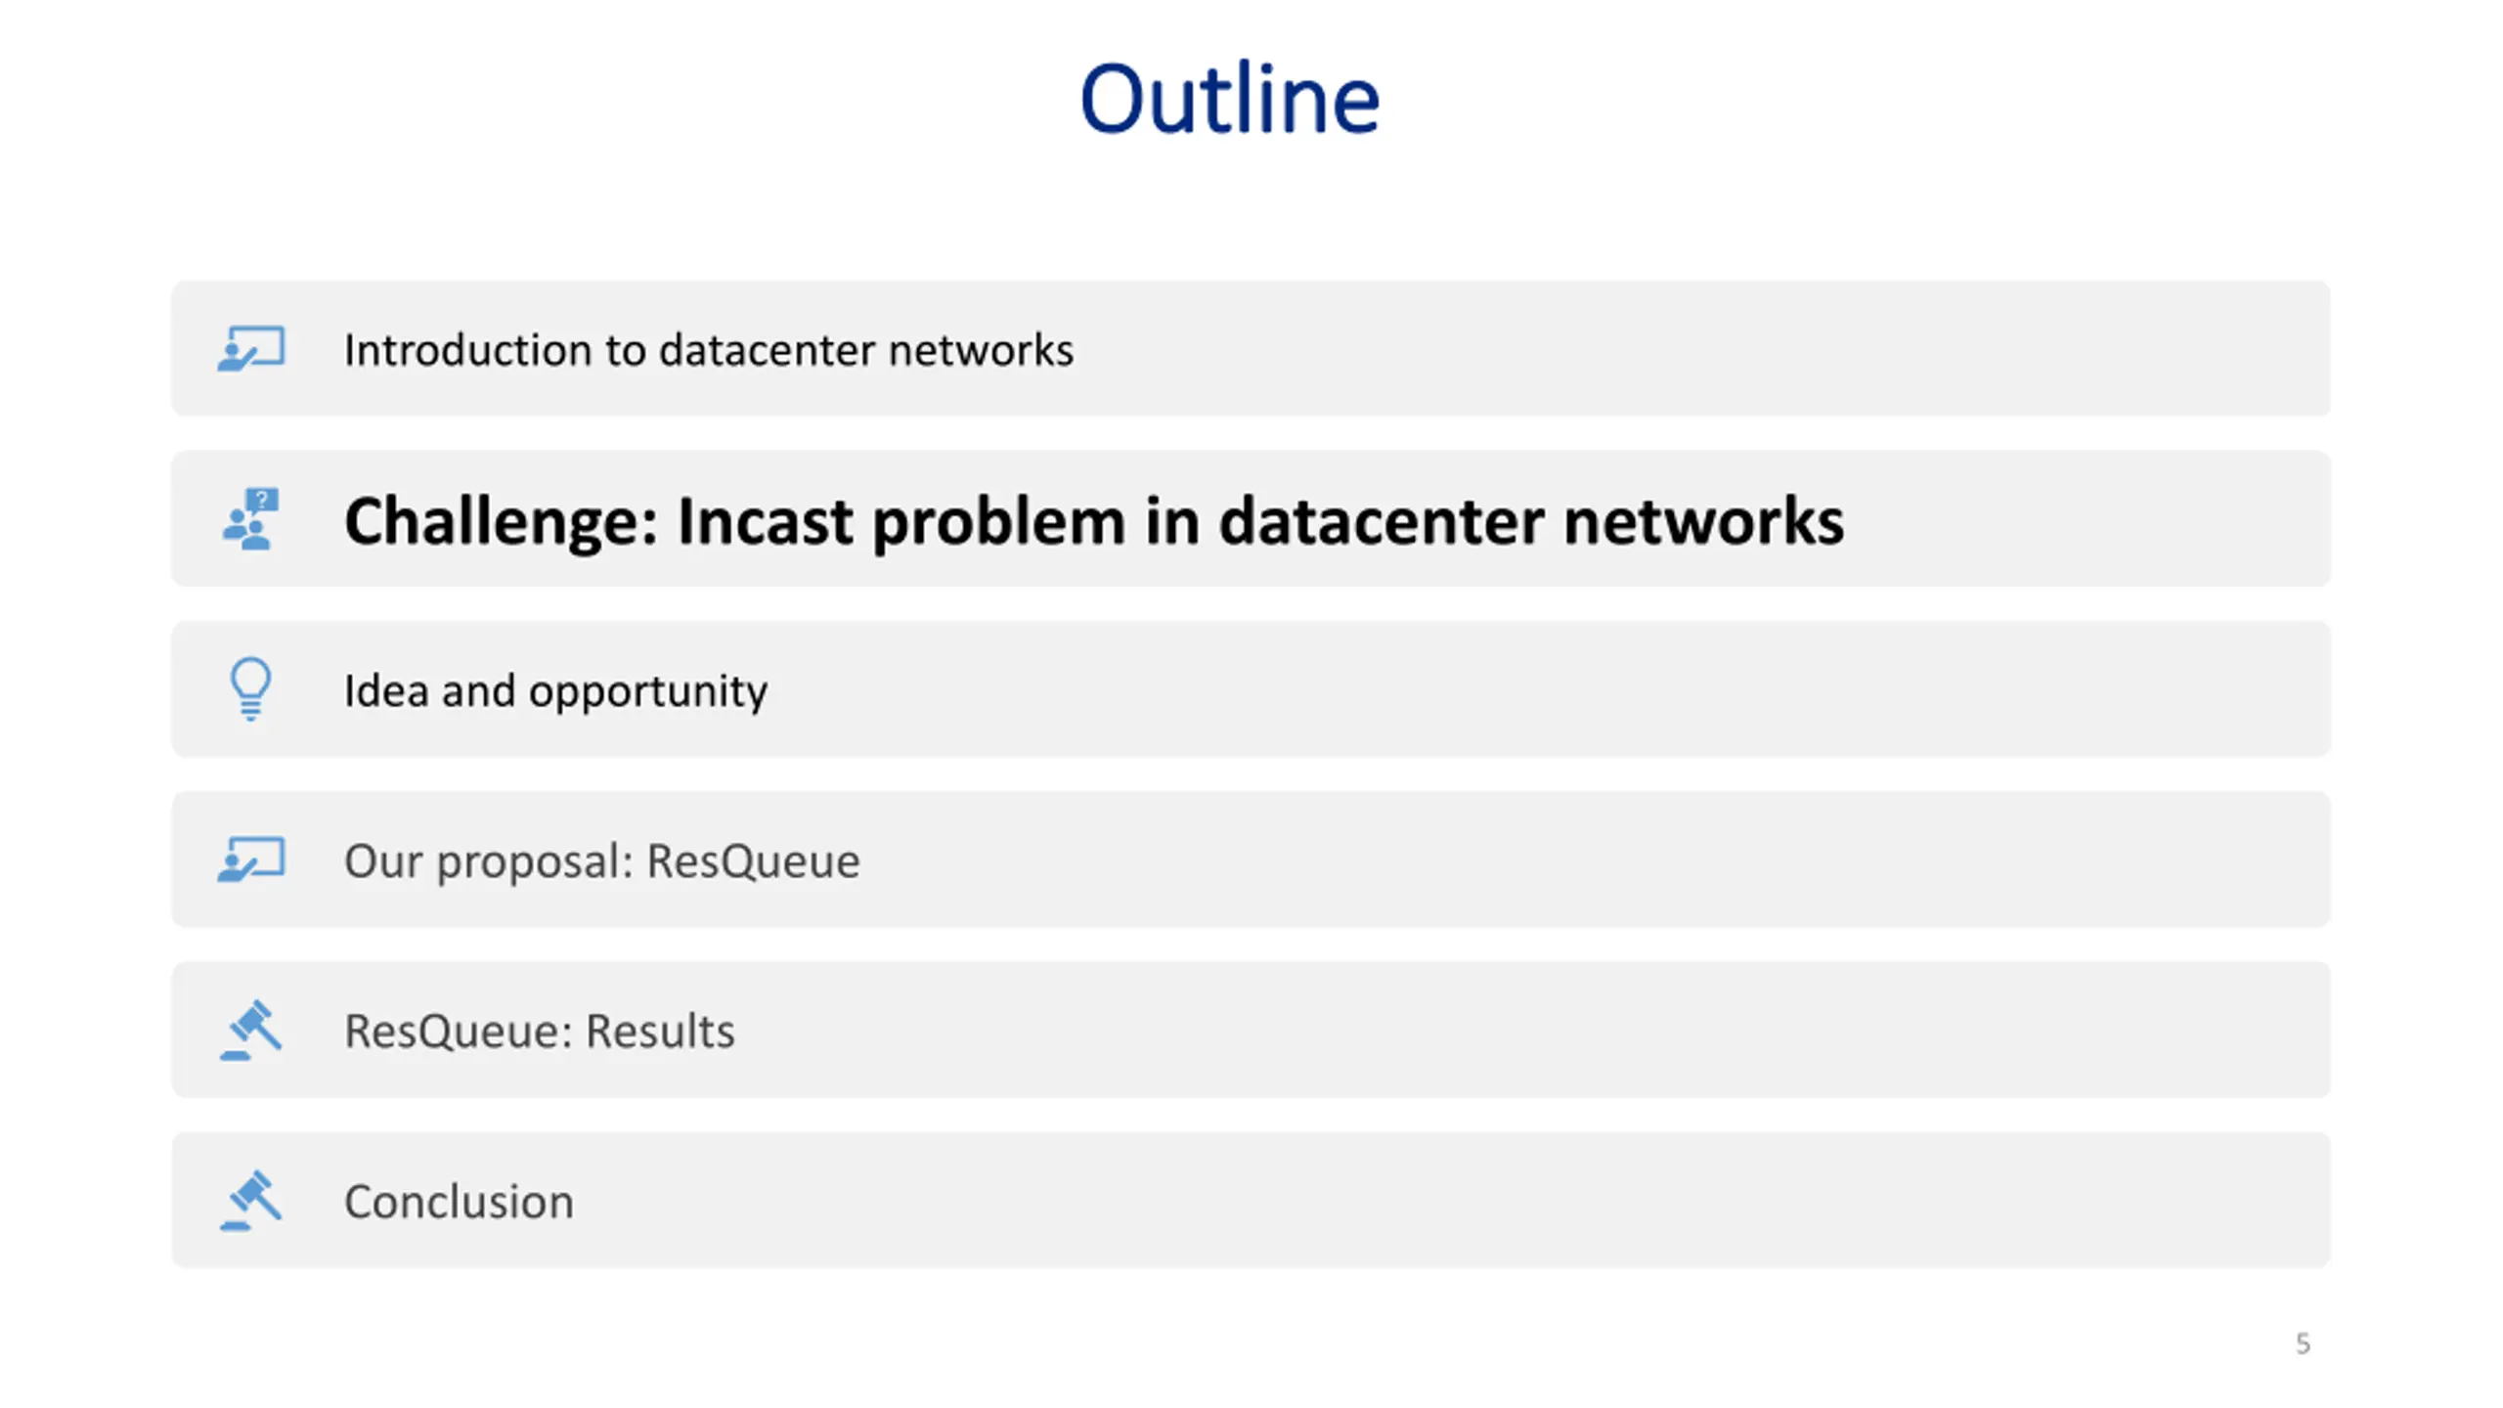Image resolution: width=2503 pixels, height=1408 pixels.
Task: Click the gavel icon beside Conclusion
Action: pos(251,1200)
